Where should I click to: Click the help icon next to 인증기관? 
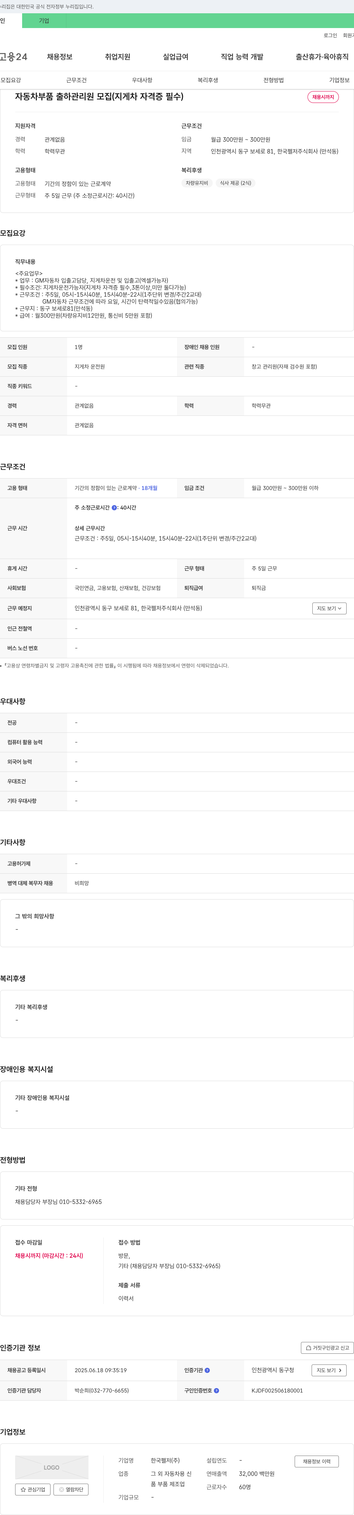coord(207,1370)
